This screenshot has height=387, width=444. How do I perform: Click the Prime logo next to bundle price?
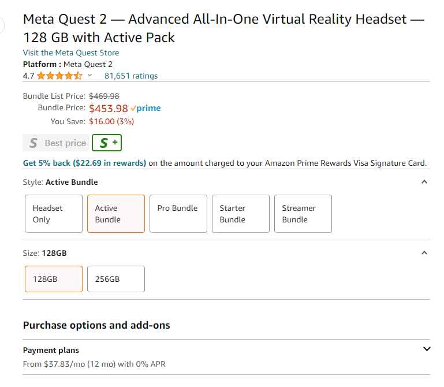[x=145, y=108]
